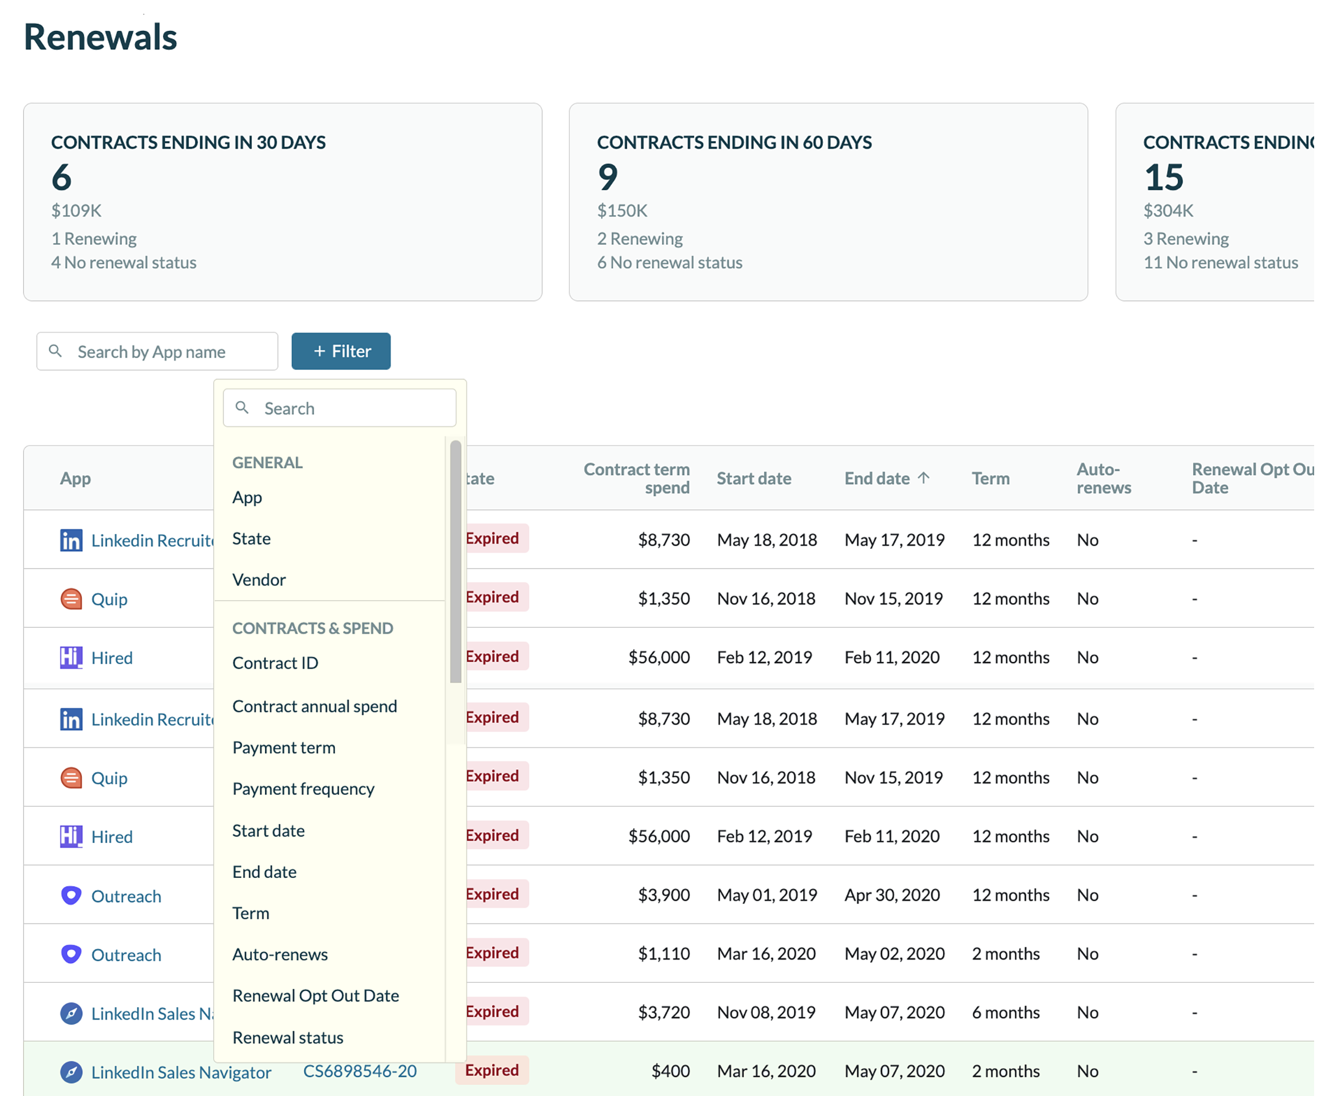Click the Outreach app icon

click(71, 895)
